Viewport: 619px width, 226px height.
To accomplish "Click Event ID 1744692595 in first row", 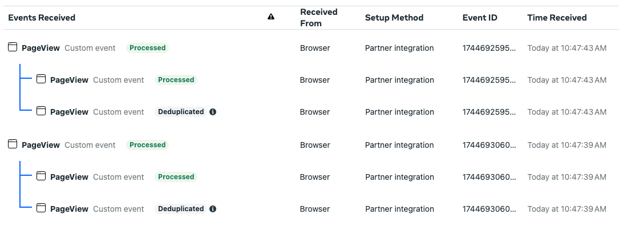I will [x=489, y=48].
